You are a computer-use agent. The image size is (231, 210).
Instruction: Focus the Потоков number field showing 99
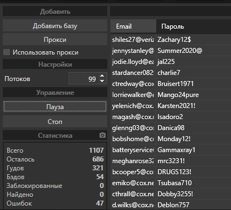pos(84,79)
